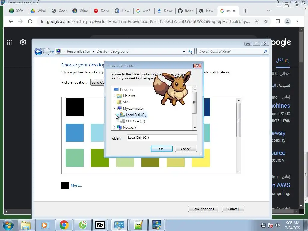Image resolution: width=308 pixels, height=231 pixels.
Task: Click the Control Panel search magnifier icon
Action: coord(265,51)
